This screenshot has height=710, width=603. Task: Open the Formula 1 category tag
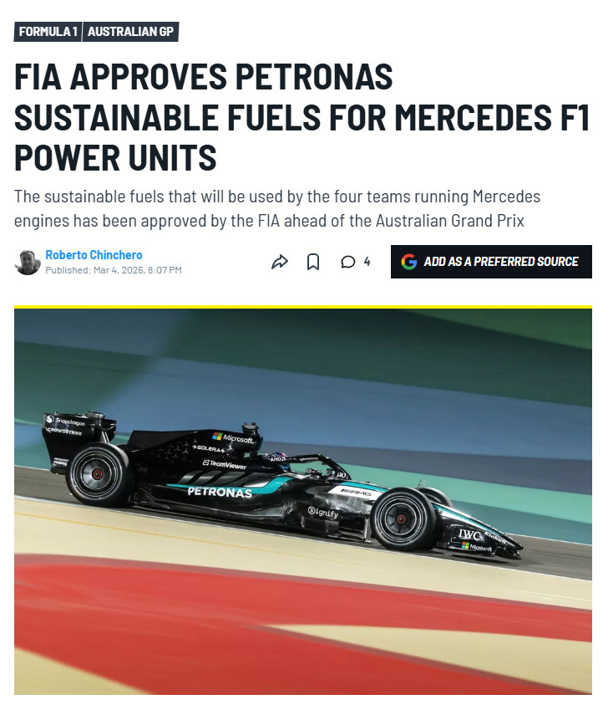coord(48,32)
